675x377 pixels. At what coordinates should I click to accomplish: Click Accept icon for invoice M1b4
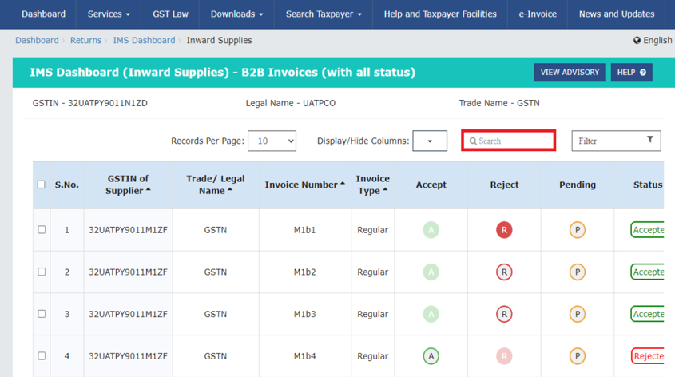[x=431, y=356]
